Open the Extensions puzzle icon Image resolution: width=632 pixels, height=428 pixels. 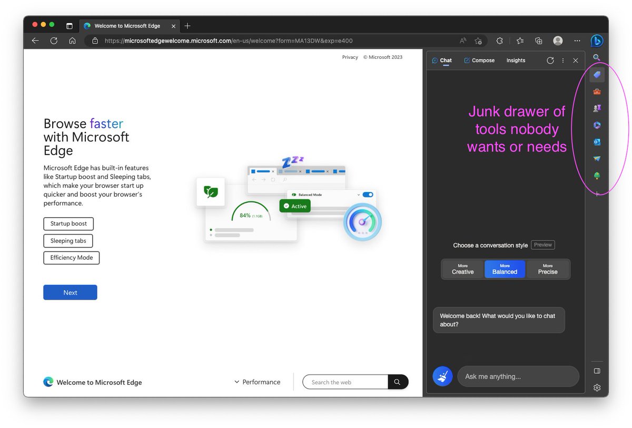(500, 40)
